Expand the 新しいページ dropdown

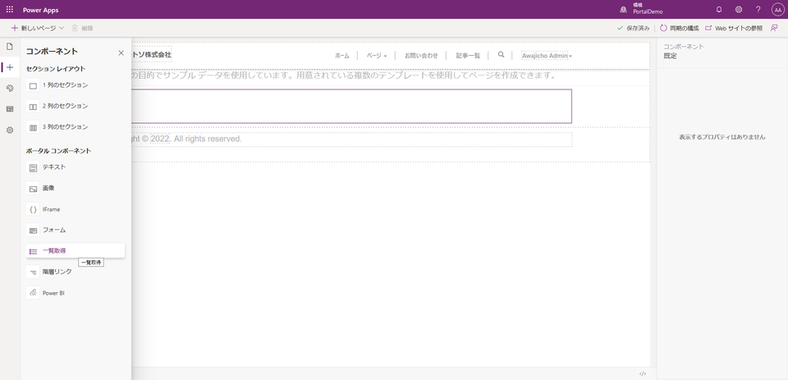pyautogui.click(x=62, y=28)
